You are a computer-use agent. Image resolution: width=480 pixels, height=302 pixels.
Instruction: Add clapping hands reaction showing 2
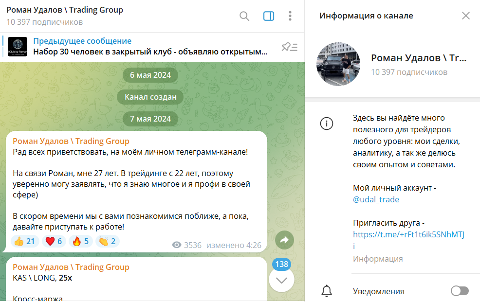pos(108,242)
